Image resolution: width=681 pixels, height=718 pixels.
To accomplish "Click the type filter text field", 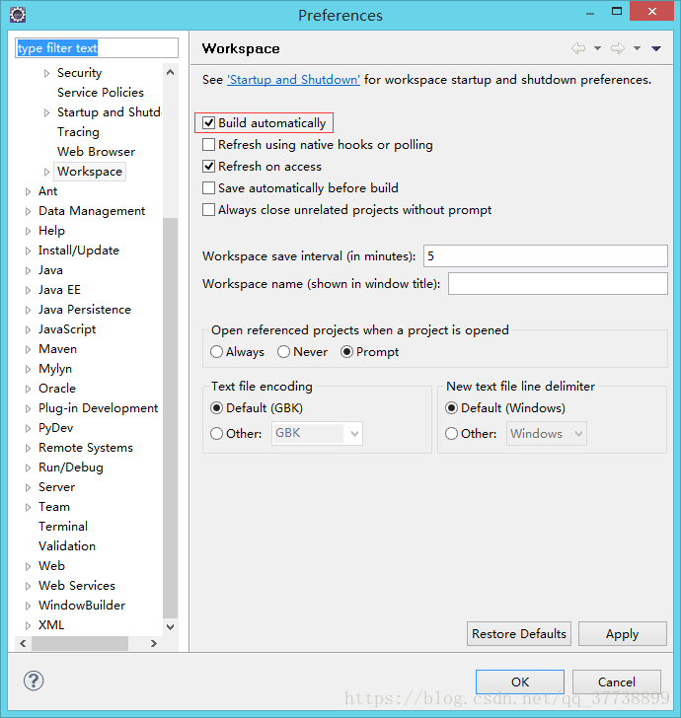I will (97, 48).
